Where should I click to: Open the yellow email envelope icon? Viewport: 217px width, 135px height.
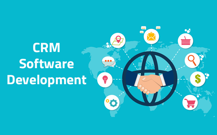151,37
